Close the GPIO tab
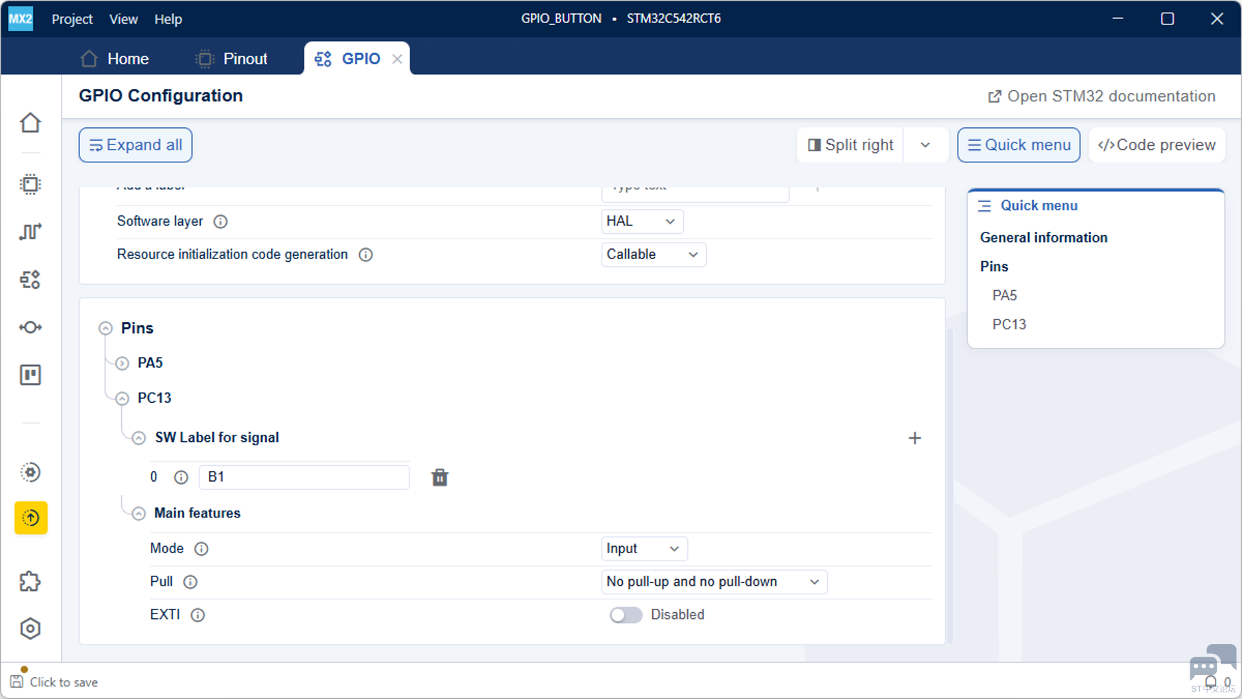Image resolution: width=1242 pixels, height=699 pixels. pos(397,59)
